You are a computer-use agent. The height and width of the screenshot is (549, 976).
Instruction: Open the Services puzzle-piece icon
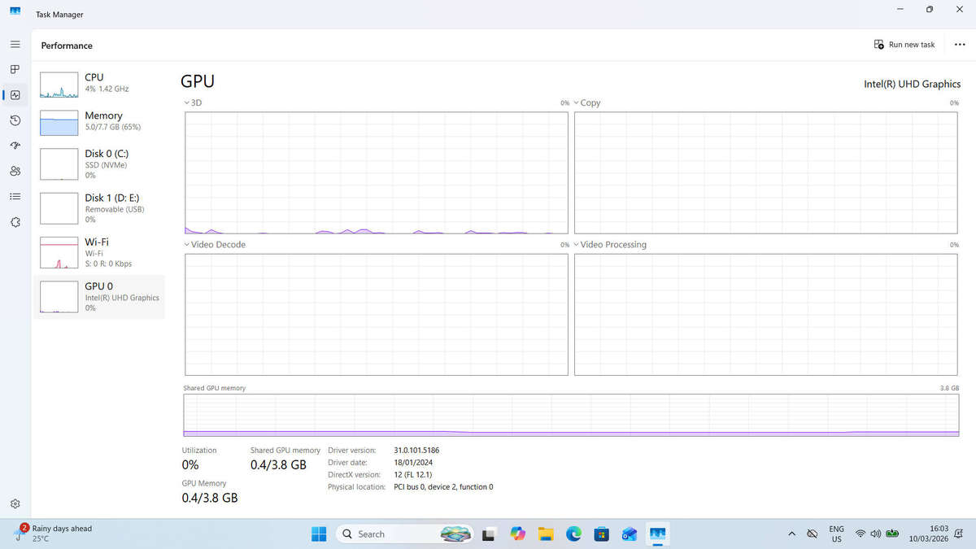click(15, 222)
